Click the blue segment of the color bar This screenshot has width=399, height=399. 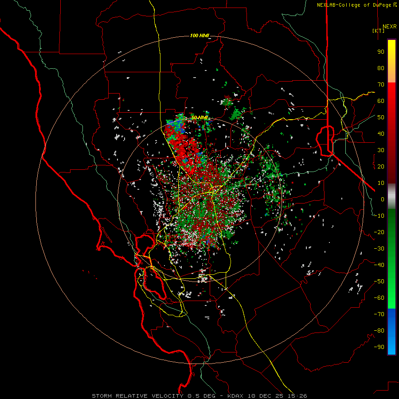tap(391, 332)
